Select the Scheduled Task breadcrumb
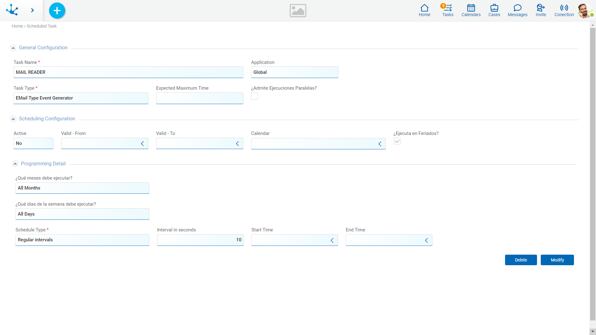The image size is (596, 335). click(42, 26)
